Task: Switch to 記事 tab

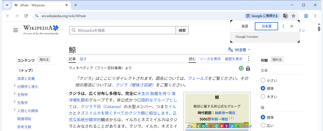Action: tap(72, 59)
